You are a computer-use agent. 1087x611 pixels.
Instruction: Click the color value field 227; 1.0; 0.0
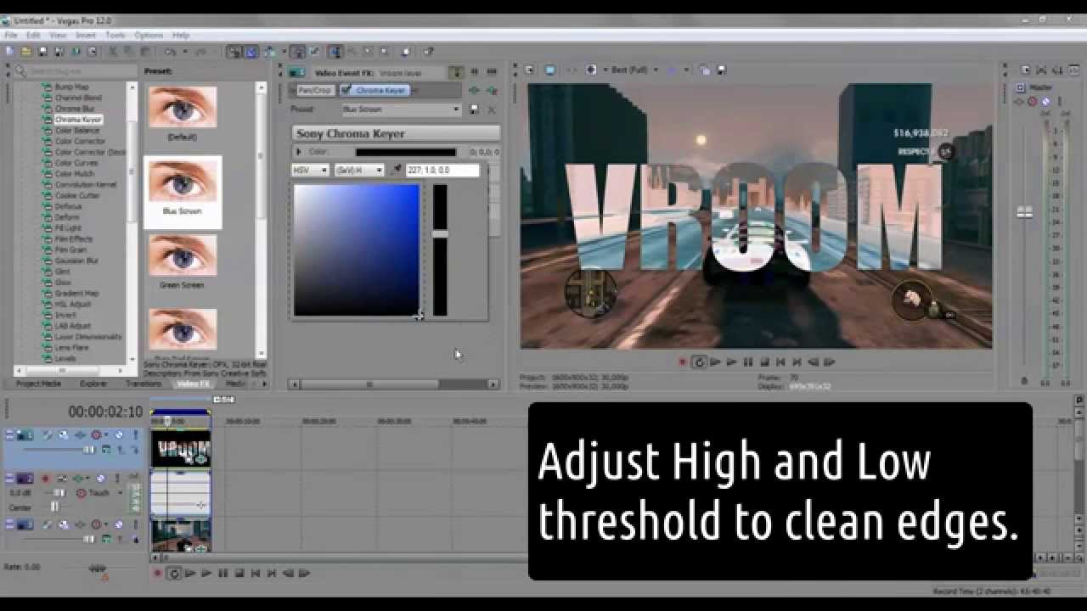tap(442, 171)
